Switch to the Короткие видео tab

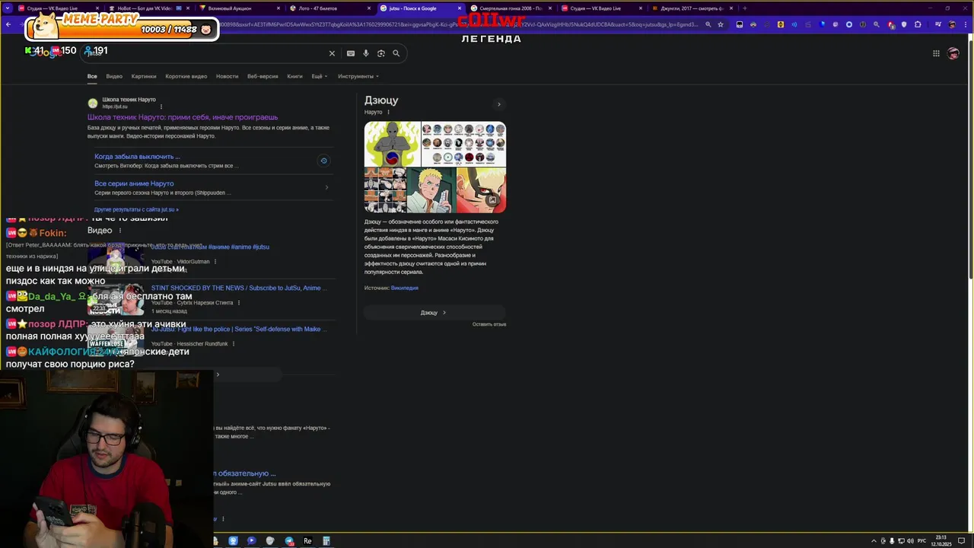pos(186,76)
